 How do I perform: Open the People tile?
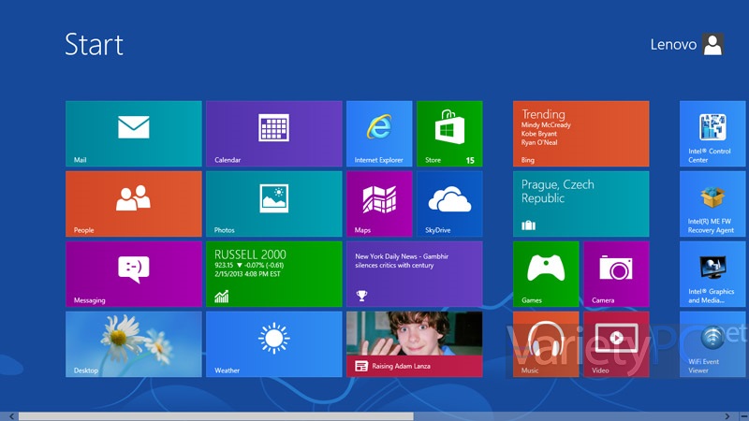tap(134, 204)
